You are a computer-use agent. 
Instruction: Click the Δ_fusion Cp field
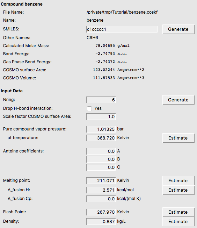pos(101,199)
